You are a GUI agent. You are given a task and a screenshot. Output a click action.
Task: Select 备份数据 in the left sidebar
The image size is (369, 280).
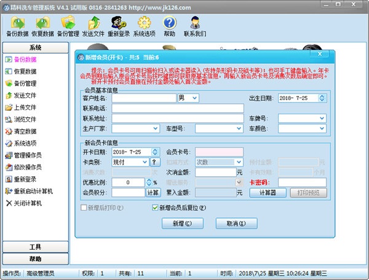point(21,60)
